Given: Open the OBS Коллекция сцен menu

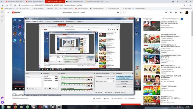Looking at the screenshot, I should tap(59, 21).
